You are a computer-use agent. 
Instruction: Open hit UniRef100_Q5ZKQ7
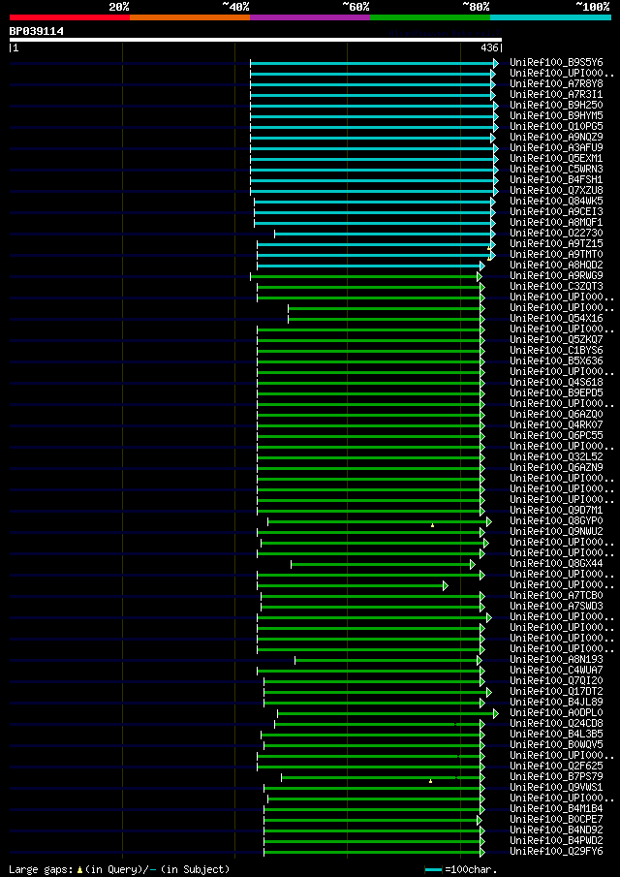click(x=556, y=339)
